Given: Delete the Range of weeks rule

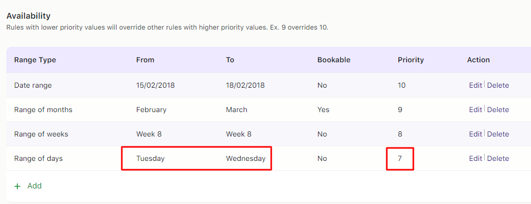Looking at the screenshot, I should coord(498,134).
